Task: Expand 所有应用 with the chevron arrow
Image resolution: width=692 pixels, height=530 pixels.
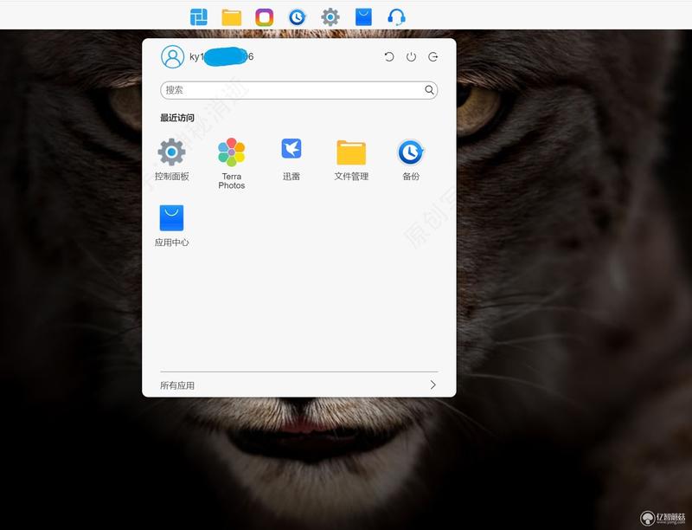Action: point(433,385)
